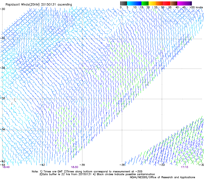Click the -39 longitude label

coord(82,165)
